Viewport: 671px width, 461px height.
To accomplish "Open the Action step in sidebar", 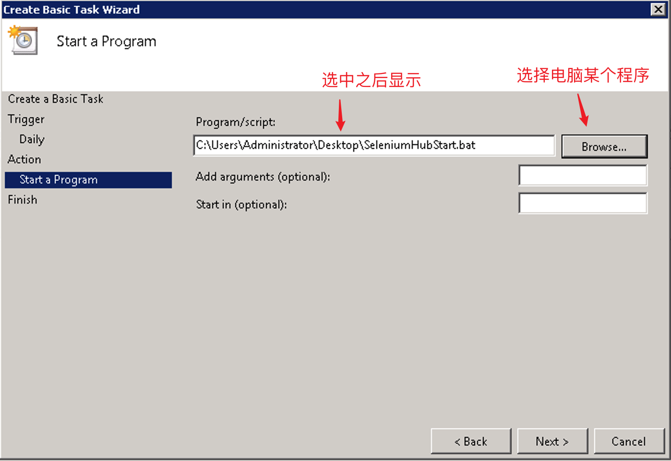I will coord(24,159).
